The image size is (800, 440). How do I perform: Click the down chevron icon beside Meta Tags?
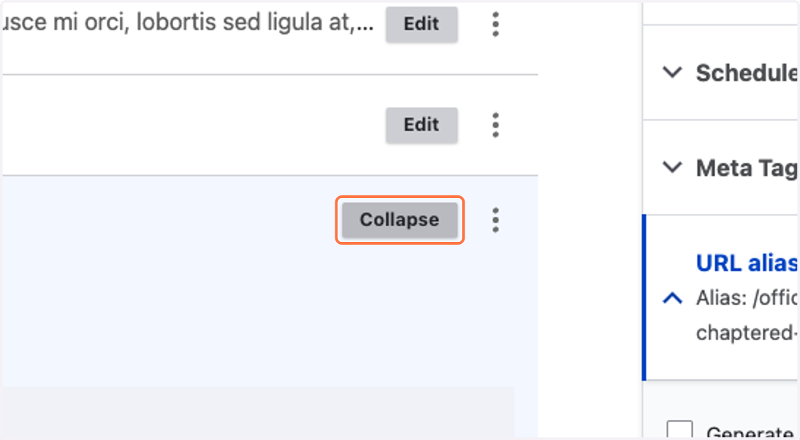pos(673,167)
